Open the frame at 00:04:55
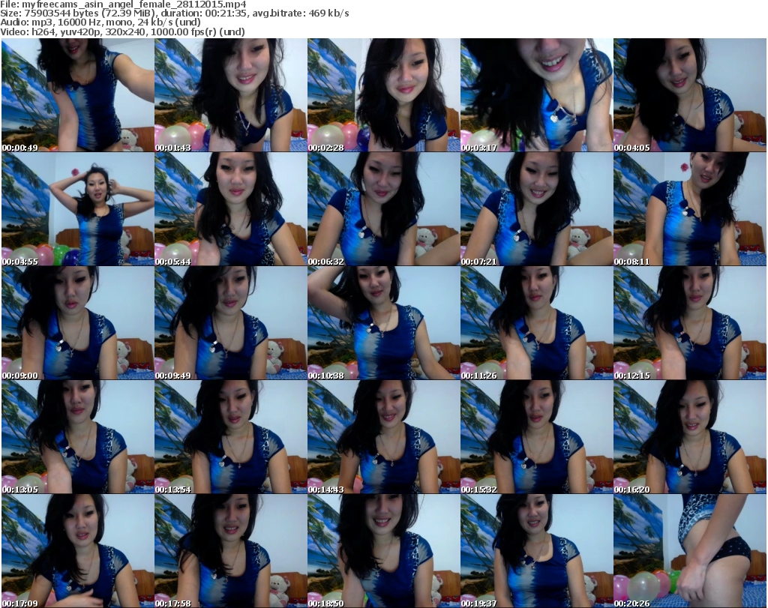 click(78, 209)
